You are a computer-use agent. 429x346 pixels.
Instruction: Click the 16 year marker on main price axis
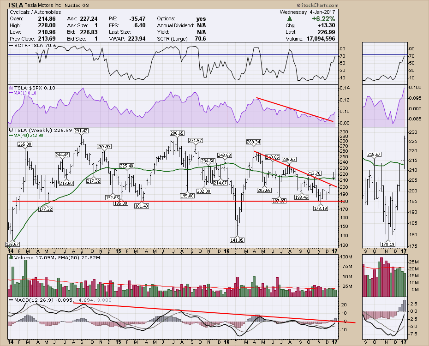point(227,251)
